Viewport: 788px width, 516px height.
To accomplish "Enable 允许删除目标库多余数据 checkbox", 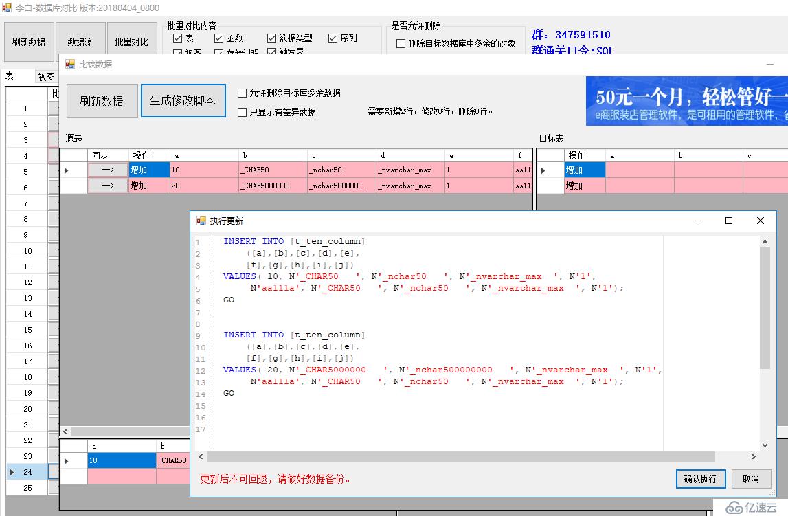I will [x=242, y=93].
